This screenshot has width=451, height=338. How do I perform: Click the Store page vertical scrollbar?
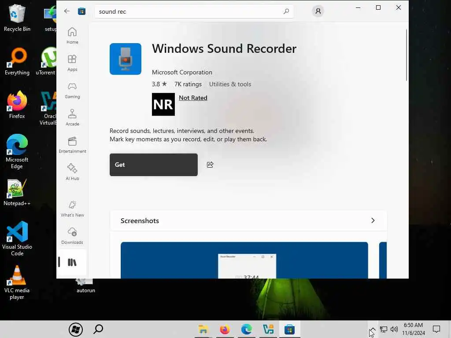point(407,55)
